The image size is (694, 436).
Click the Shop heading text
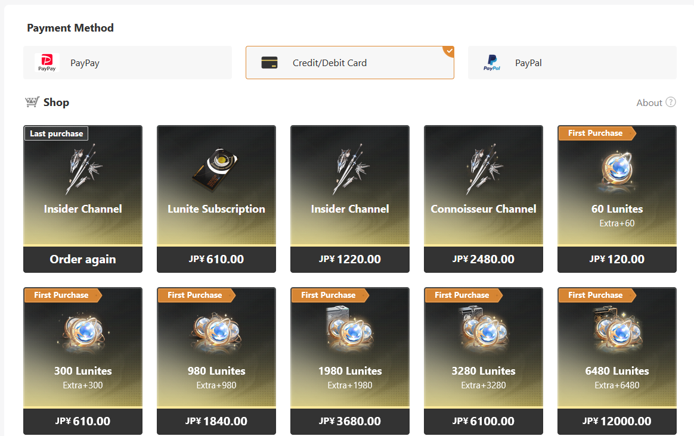tap(56, 102)
